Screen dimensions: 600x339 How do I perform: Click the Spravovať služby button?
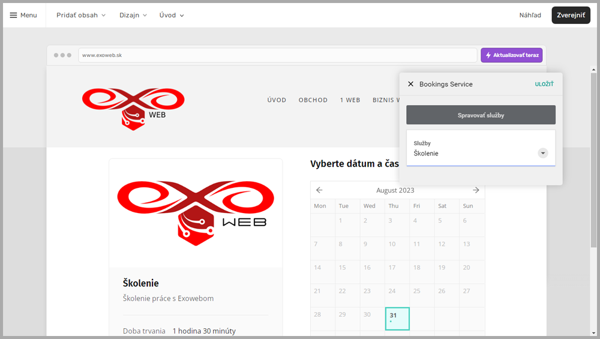tap(481, 115)
